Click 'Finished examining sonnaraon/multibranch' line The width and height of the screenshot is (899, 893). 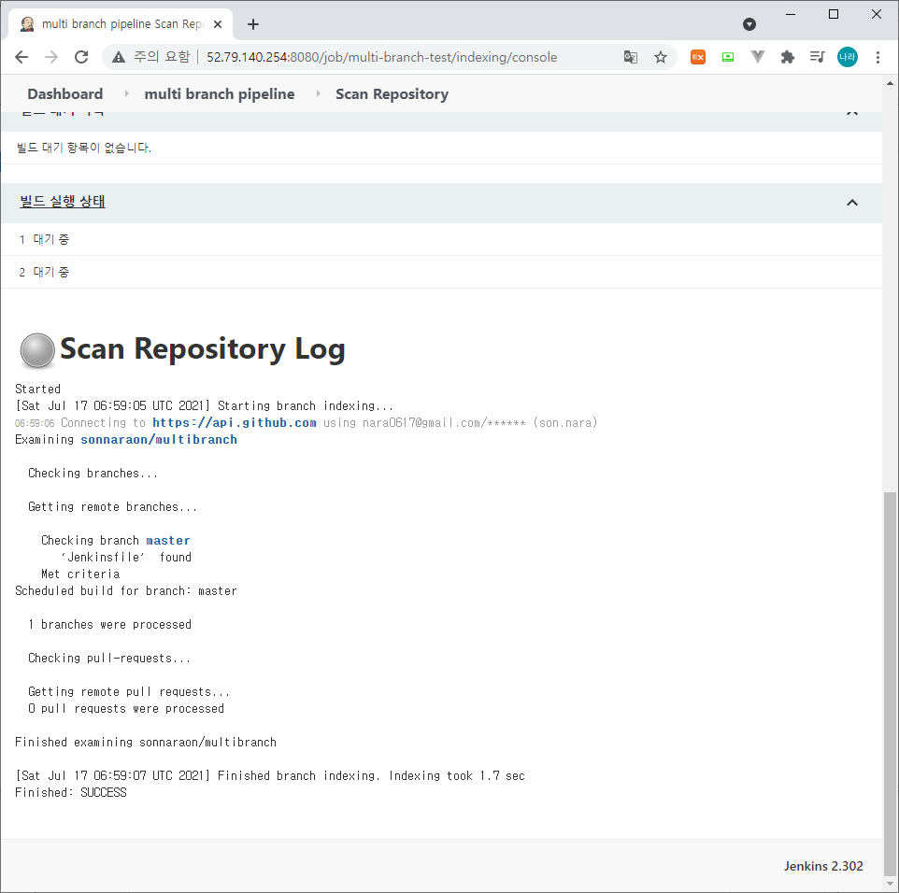point(146,743)
